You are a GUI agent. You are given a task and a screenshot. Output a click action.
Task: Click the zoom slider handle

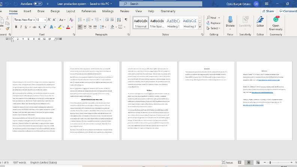tap(270, 163)
